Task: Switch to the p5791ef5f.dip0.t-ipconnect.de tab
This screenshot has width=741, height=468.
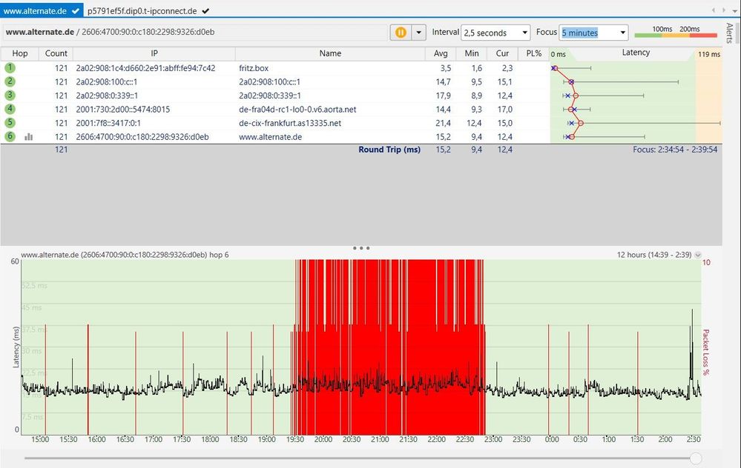Action: coord(142,11)
